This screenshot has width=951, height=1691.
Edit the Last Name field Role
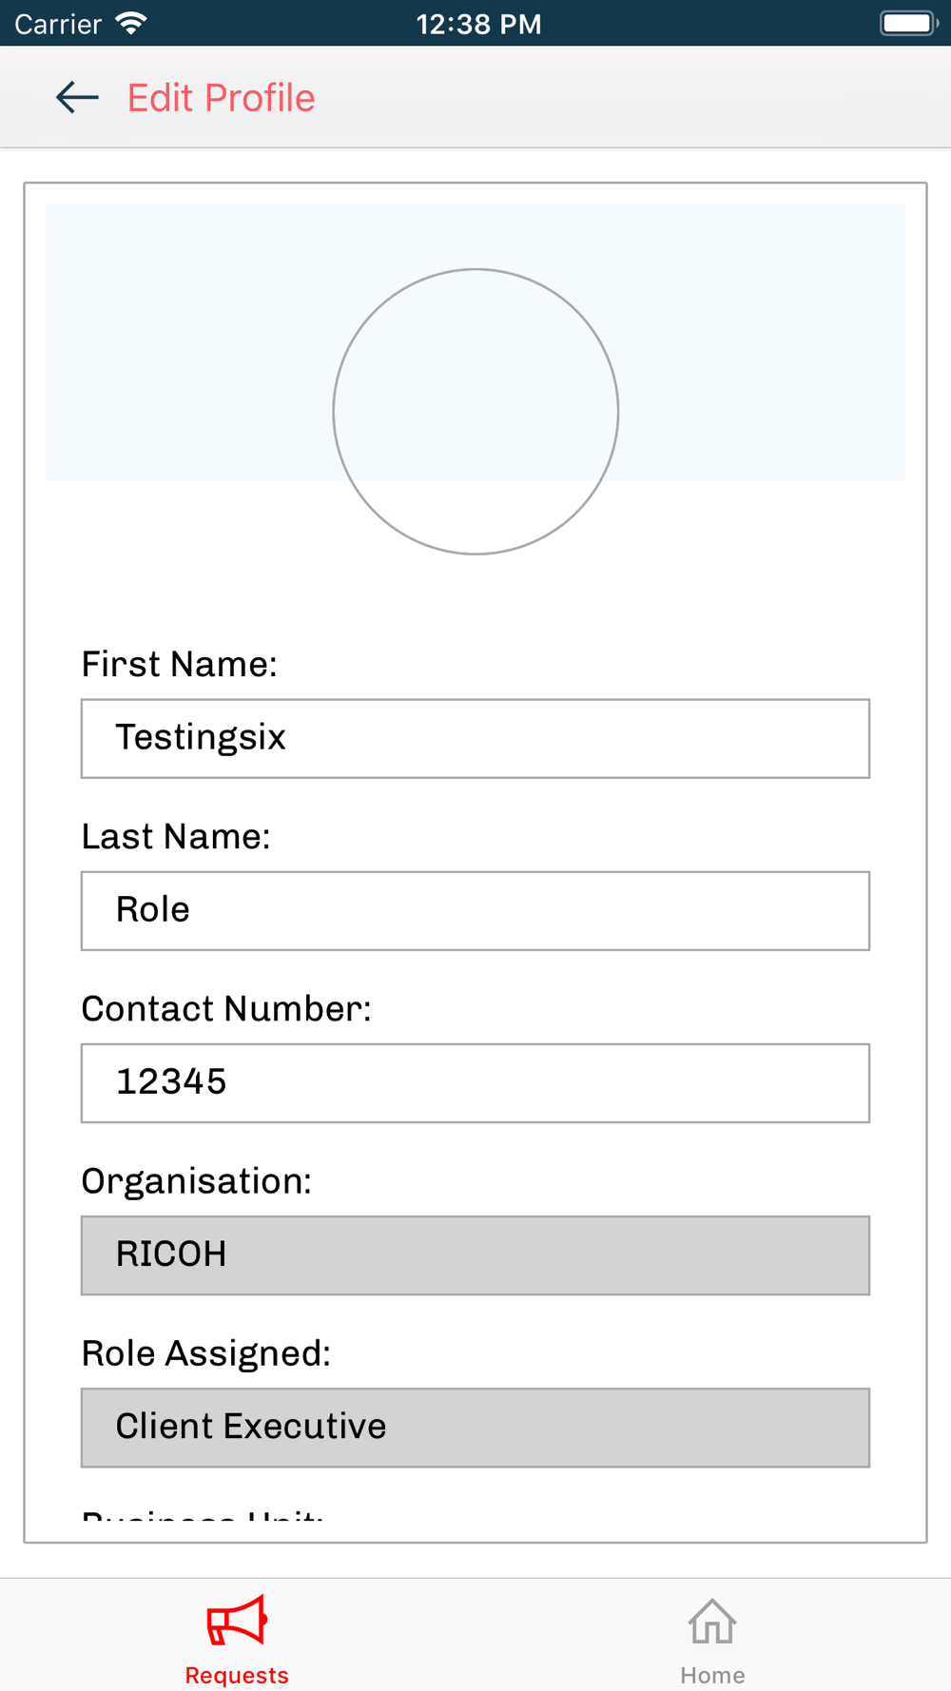tap(475, 911)
